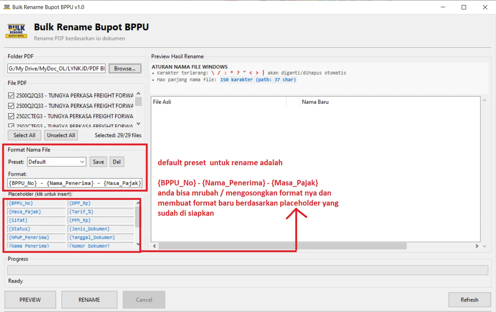Click the placeholder list scroll down arrow

pyautogui.click(x=137, y=244)
